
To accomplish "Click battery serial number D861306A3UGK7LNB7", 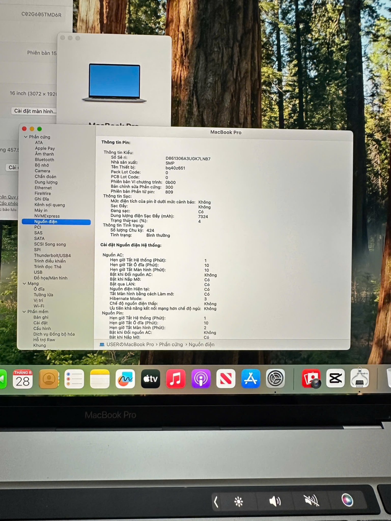I will (188, 159).
